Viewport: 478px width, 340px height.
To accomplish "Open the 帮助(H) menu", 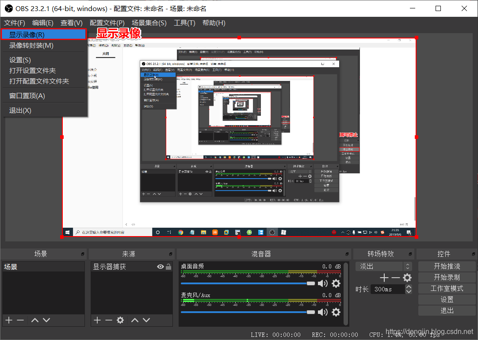I will pos(214,23).
